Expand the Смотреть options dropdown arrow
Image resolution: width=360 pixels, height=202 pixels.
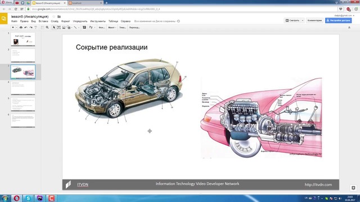pyautogui.click(x=303, y=20)
